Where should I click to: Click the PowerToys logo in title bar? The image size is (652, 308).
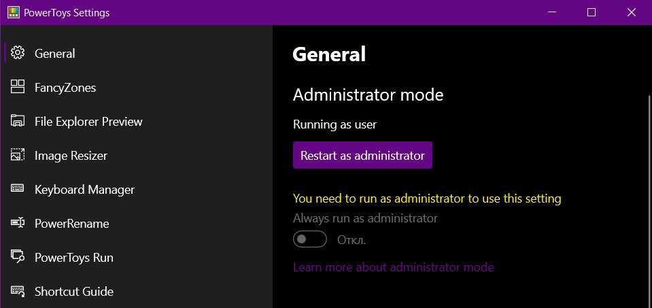coord(14,13)
